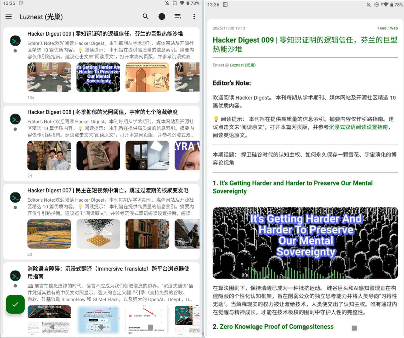404x338 pixels.
Task: Open the 沉浸式双语阅读设置指南 link
Action: tap(358, 127)
